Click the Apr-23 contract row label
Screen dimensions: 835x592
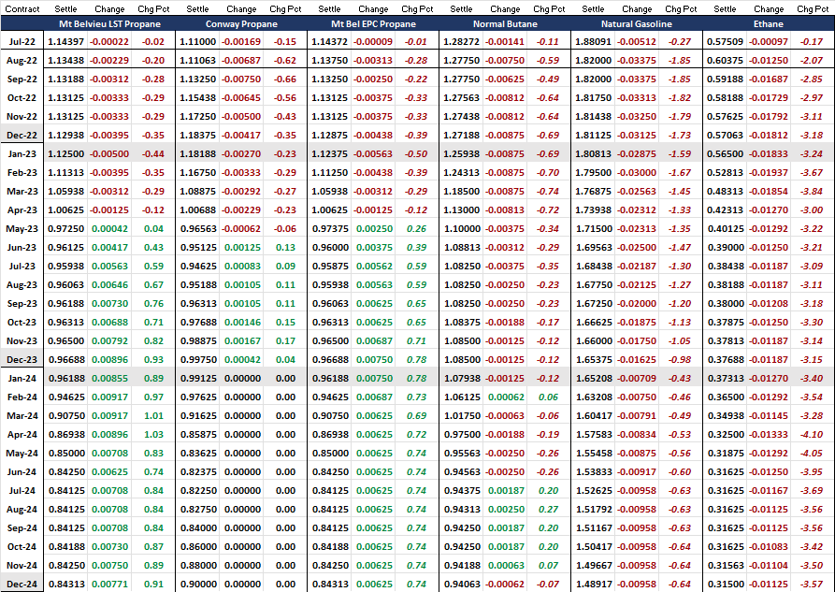pyautogui.click(x=22, y=209)
